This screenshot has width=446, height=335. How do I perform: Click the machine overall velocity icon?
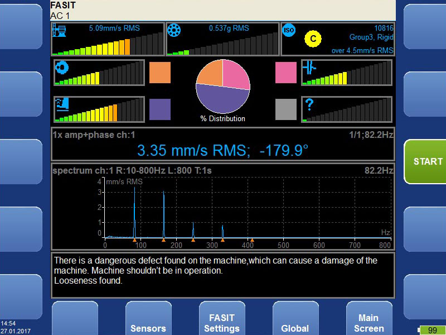[59, 31]
